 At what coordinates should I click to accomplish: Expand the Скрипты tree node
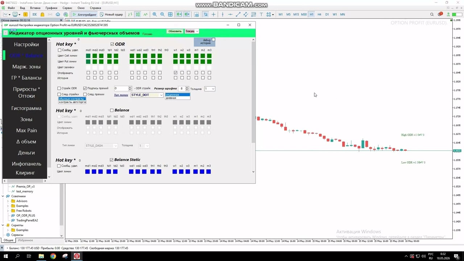click(3, 225)
